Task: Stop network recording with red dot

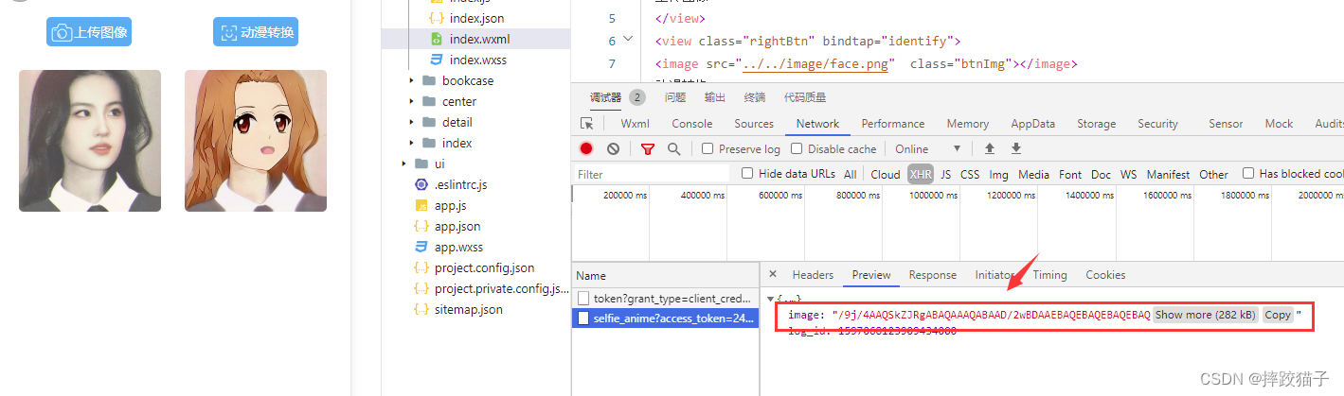Action: coord(586,148)
